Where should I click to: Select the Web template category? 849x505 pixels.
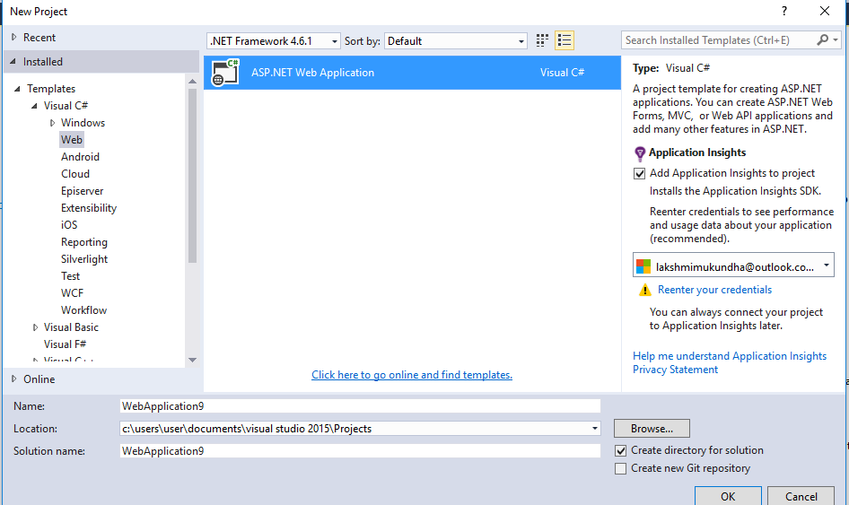pos(72,140)
